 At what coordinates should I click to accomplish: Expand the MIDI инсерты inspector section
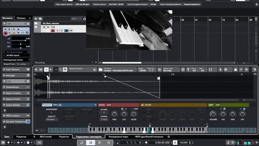[x=16, y=116]
